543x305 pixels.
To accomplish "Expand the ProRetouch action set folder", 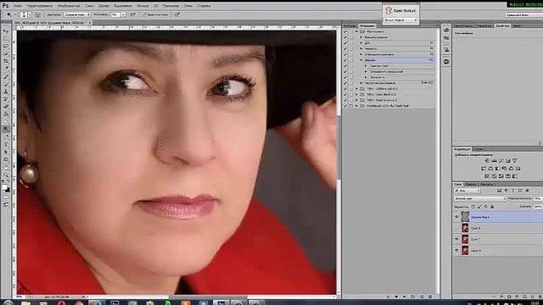I will [x=356, y=106].
